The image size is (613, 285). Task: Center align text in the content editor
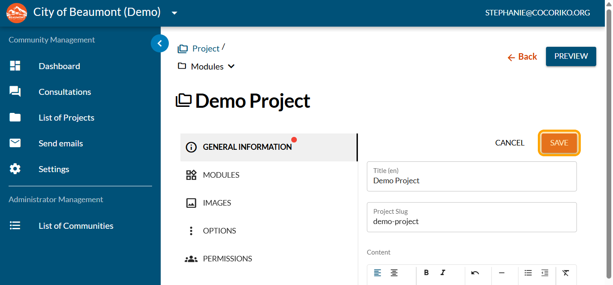pos(394,273)
